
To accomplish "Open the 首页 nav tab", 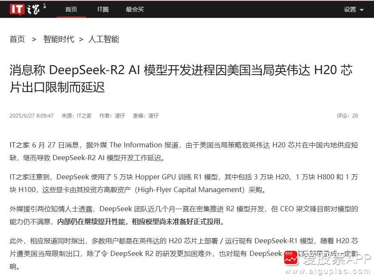I will (71, 9).
